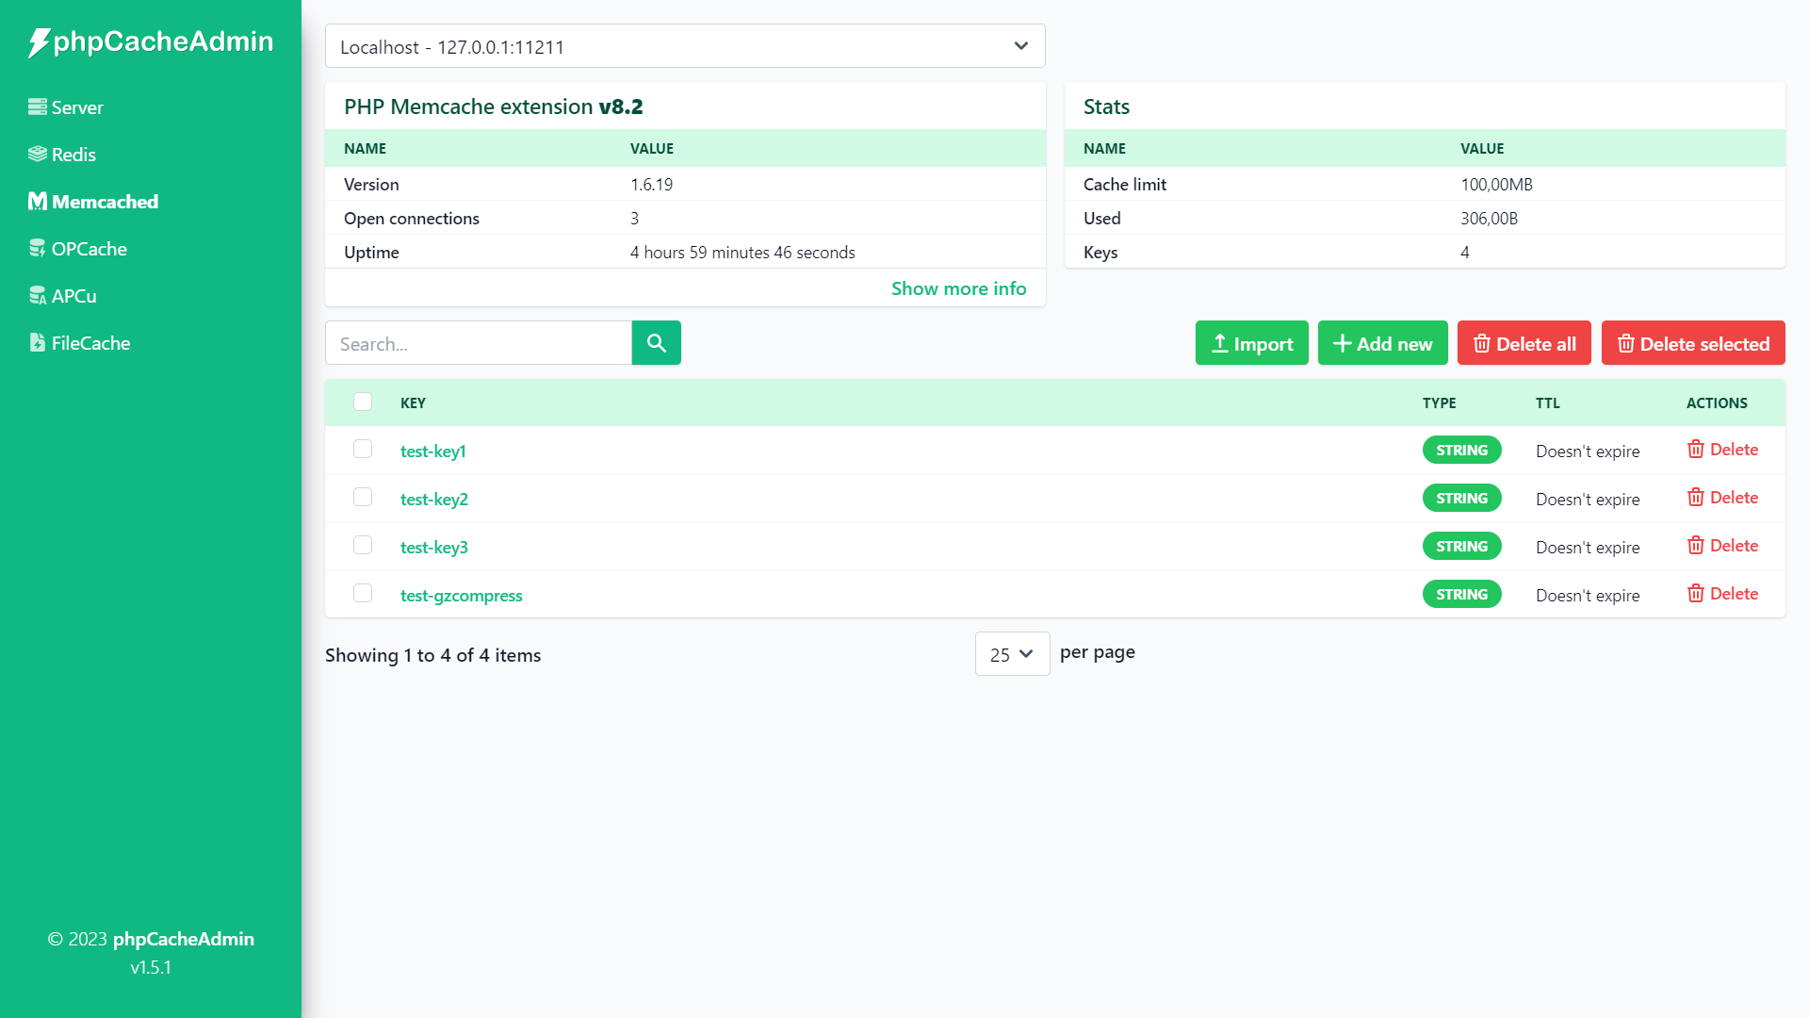Click the Server icon in sidebar

(38, 107)
